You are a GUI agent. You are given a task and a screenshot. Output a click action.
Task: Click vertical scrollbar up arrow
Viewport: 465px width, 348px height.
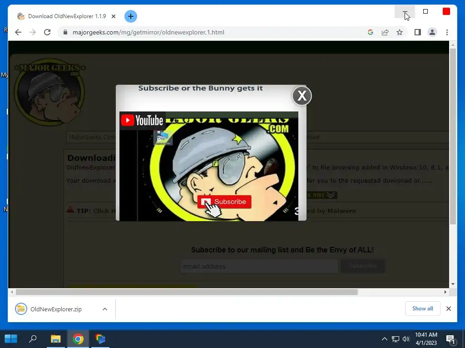(x=453, y=45)
